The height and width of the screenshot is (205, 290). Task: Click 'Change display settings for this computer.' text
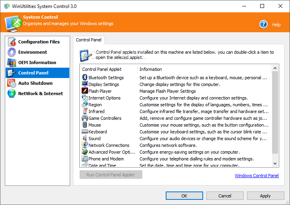[x=180, y=84]
